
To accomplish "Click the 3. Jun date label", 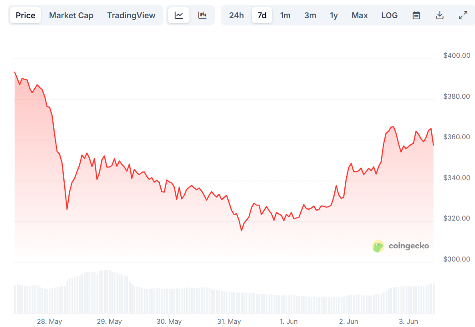I will pos(409,321).
